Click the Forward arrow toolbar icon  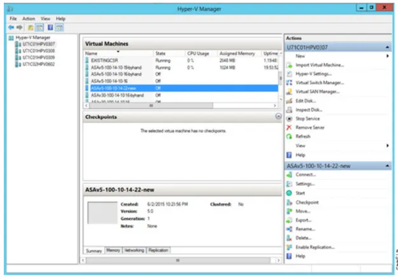click(19, 27)
